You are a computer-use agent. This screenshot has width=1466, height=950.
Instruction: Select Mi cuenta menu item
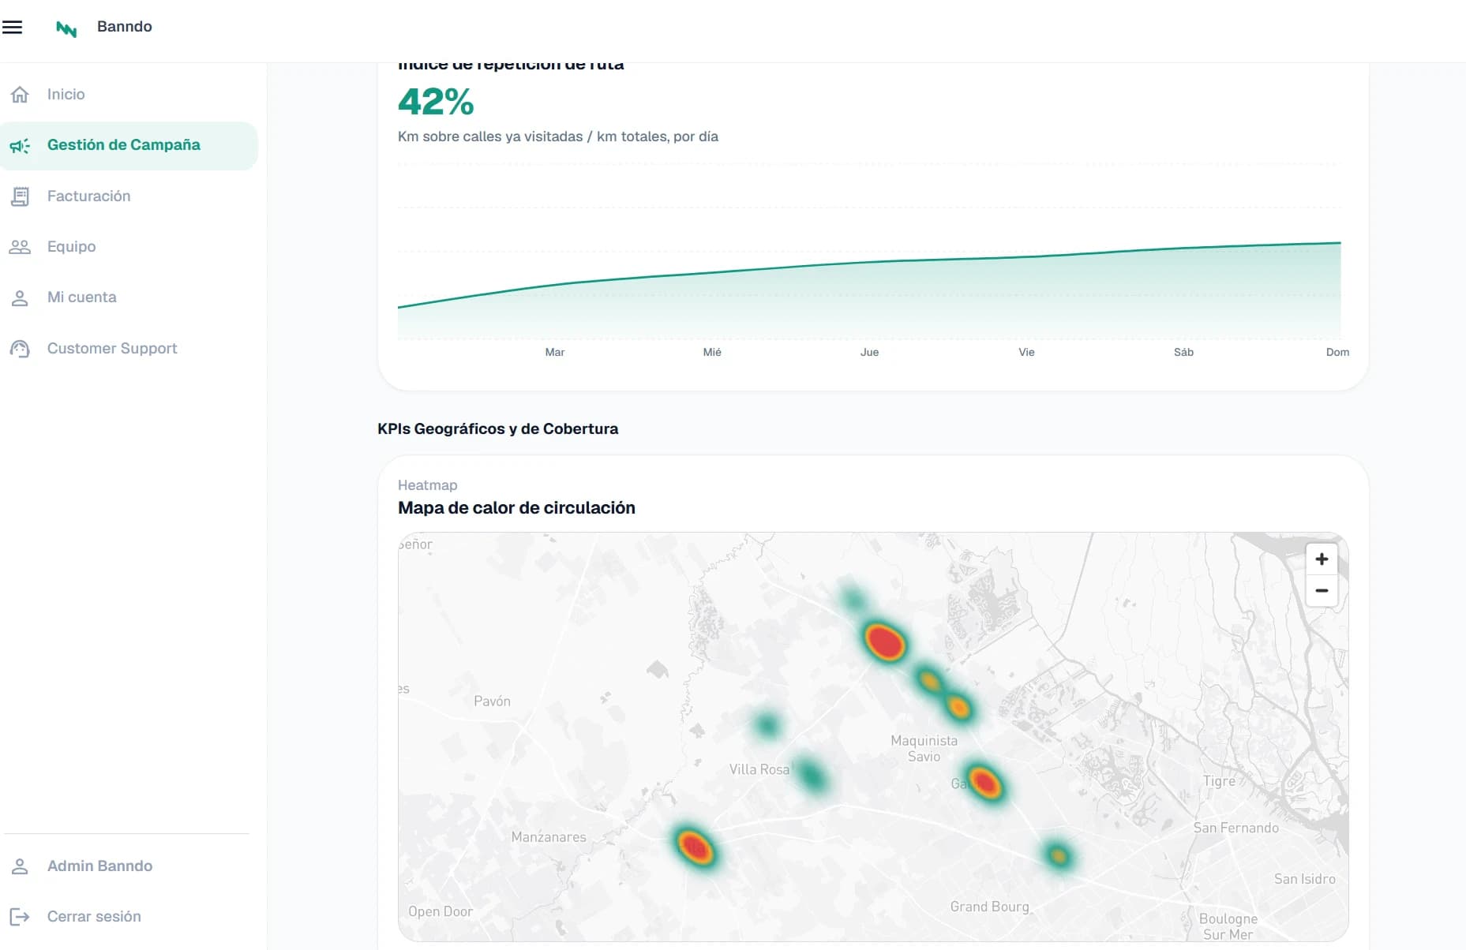[81, 297]
